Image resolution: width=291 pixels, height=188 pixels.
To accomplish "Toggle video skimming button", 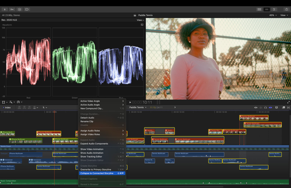I will [x=256, y=108].
